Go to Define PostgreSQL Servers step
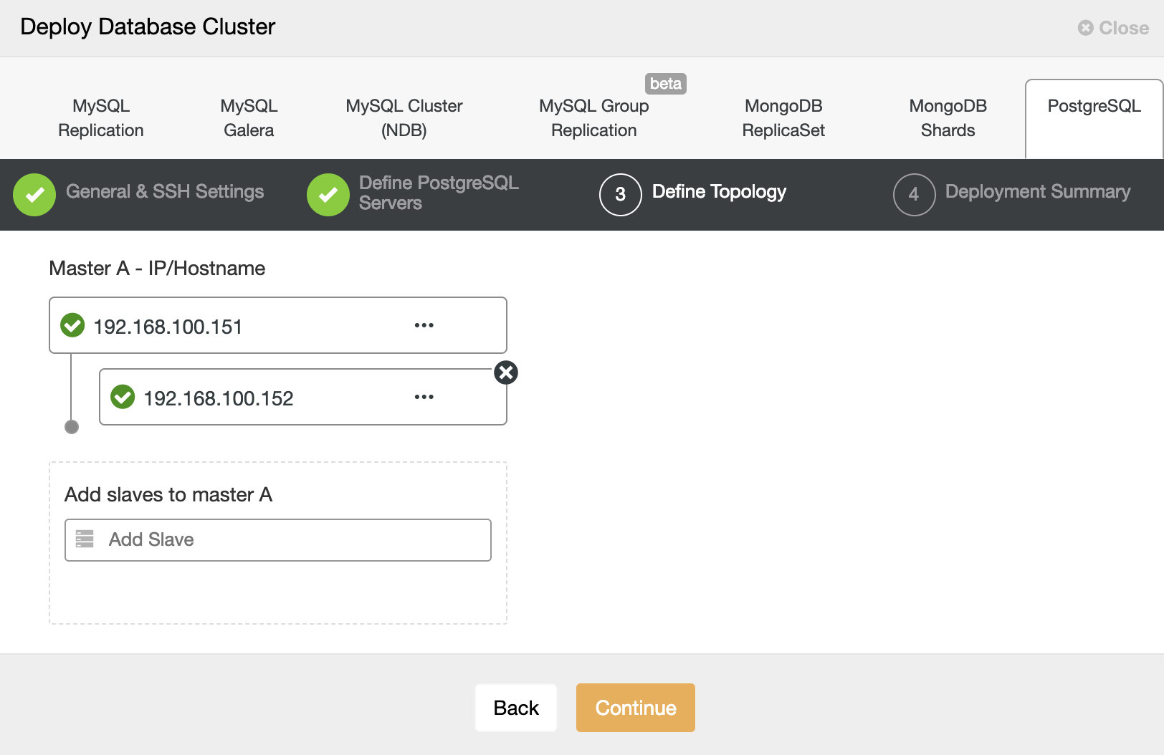The image size is (1164, 755). pyautogui.click(x=439, y=193)
